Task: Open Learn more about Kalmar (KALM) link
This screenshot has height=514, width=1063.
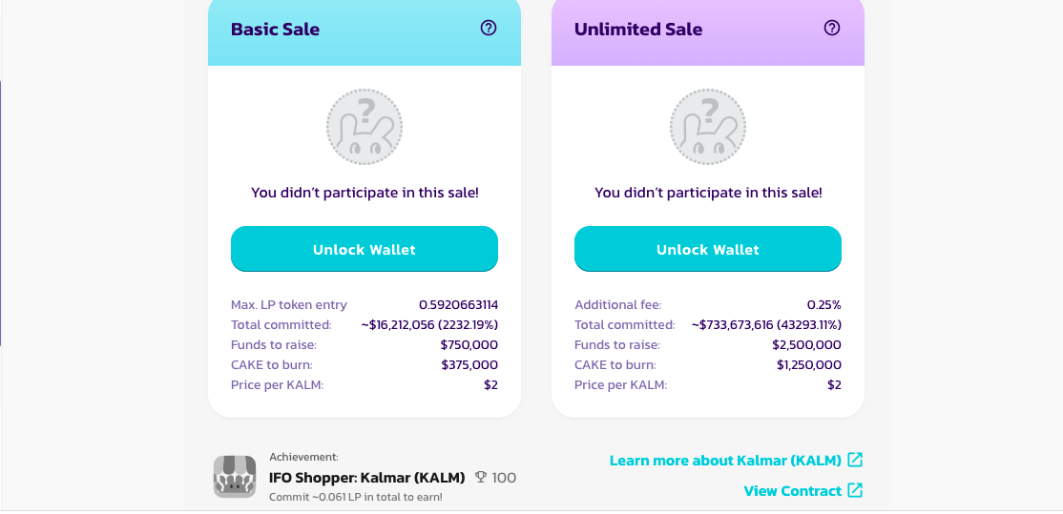Action: click(x=725, y=461)
